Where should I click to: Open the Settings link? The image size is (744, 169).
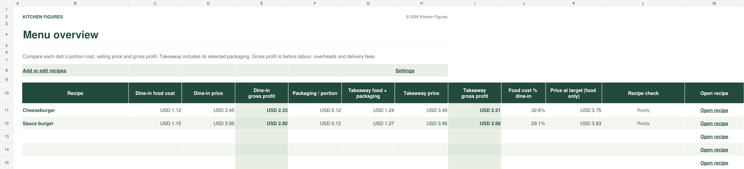[x=405, y=71]
